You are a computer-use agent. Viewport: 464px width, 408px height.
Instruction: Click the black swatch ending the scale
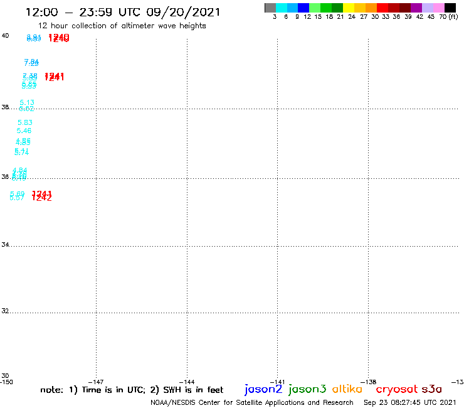[450, 8]
